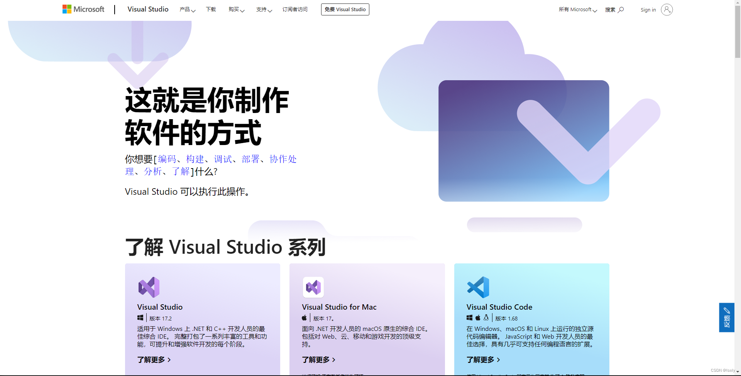Screen dimensions: 741x376
Task: Expand the 支持 dropdown menu
Action: pos(264,10)
